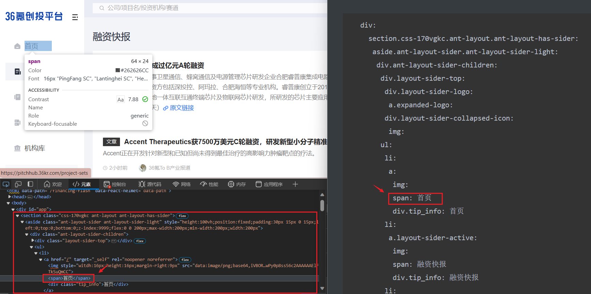Click the active 融资快报 sidebar icon
591x294 pixels.
click(18, 72)
